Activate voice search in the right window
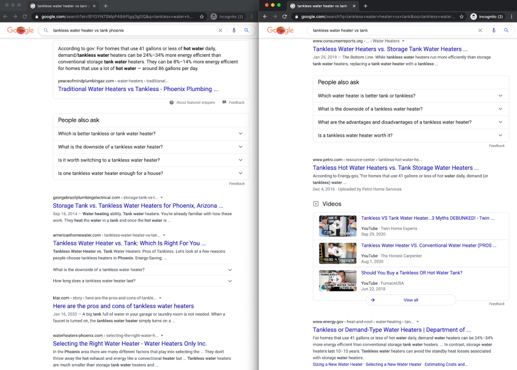Image resolution: width=517 pixels, height=370 pixels. [493, 31]
